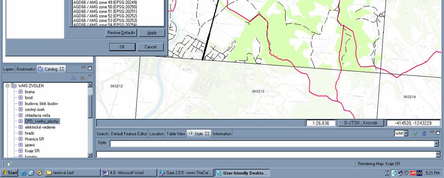Screen dimensions: 444x178
Task: Select the Catalog tab
Action: pos(51,69)
